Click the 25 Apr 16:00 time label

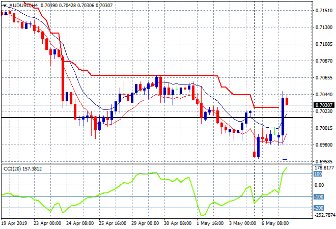point(113,223)
